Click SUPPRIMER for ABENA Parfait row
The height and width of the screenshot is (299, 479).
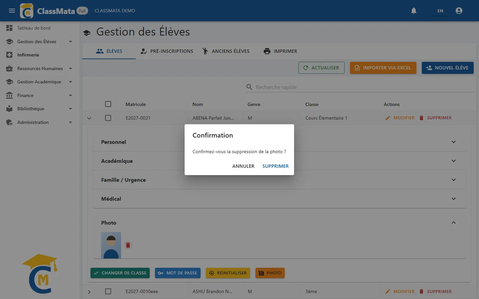[435, 118]
